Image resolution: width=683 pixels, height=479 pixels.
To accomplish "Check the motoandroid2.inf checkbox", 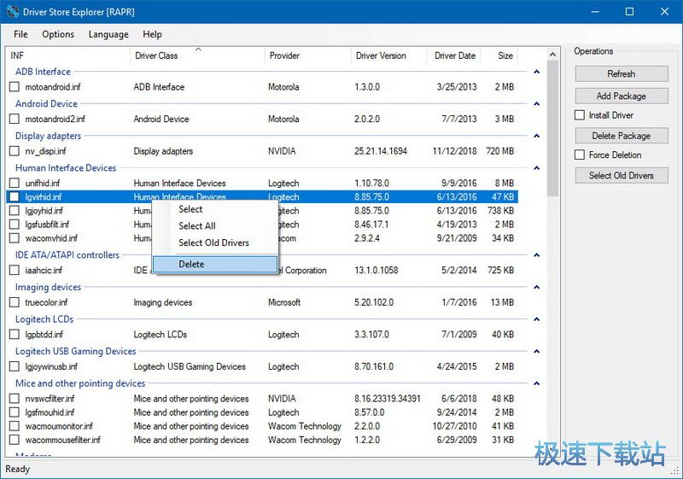I will coord(15,119).
